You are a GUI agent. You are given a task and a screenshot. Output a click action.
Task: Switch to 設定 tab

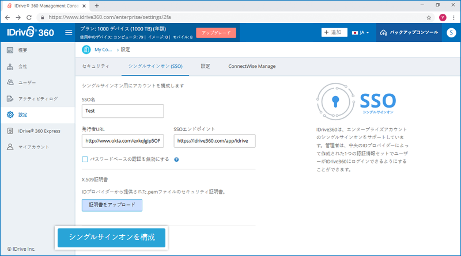[x=205, y=66]
